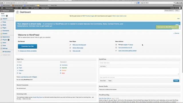Click the Dashboard house icon beside the heading

coord(17,12)
